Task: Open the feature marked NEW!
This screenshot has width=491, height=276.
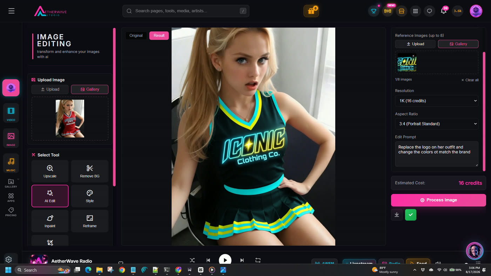Action: [x=388, y=11]
